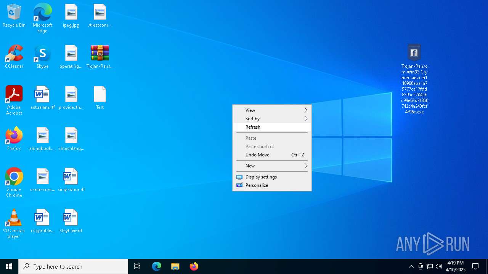Open File Explorer from the taskbar

[175, 266]
